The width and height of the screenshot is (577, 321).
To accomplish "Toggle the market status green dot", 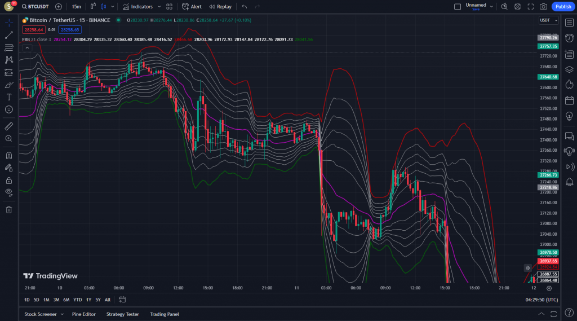I will pyautogui.click(x=118, y=20).
